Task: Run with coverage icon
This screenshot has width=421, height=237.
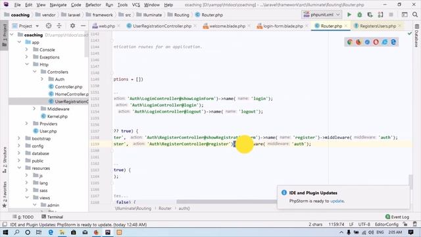Action: [370, 14]
